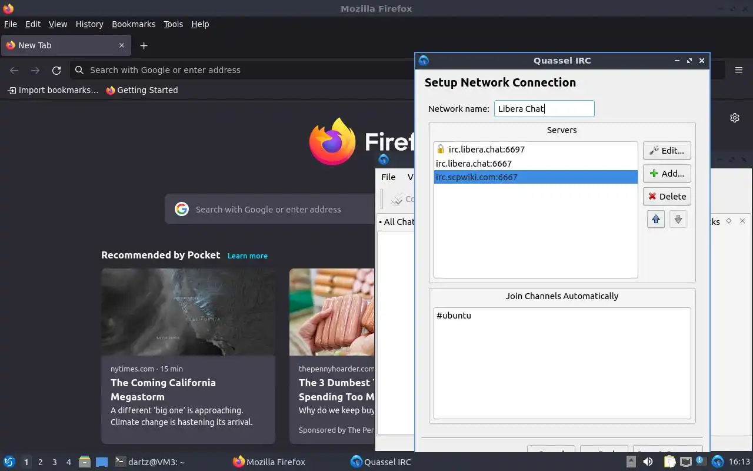
Task: Click the Firefox forward arrow
Action: pos(35,70)
